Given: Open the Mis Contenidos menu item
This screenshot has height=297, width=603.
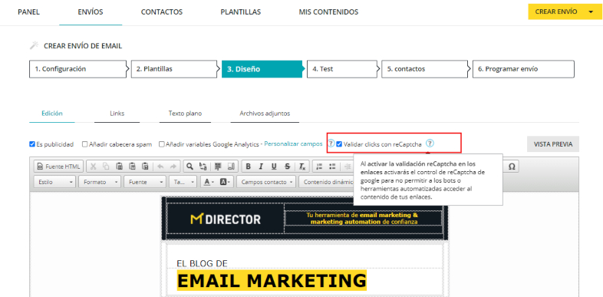Looking at the screenshot, I should coord(328,12).
